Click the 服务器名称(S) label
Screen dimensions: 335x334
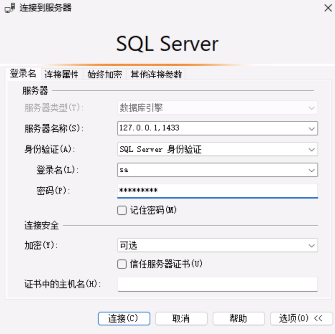click(x=54, y=129)
